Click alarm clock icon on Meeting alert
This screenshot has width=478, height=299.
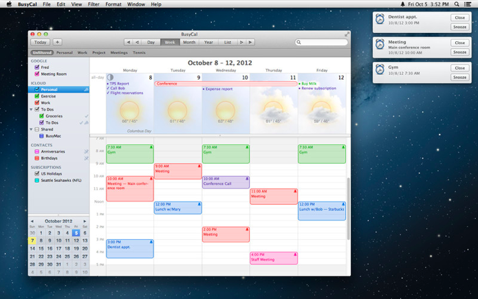(x=380, y=45)
